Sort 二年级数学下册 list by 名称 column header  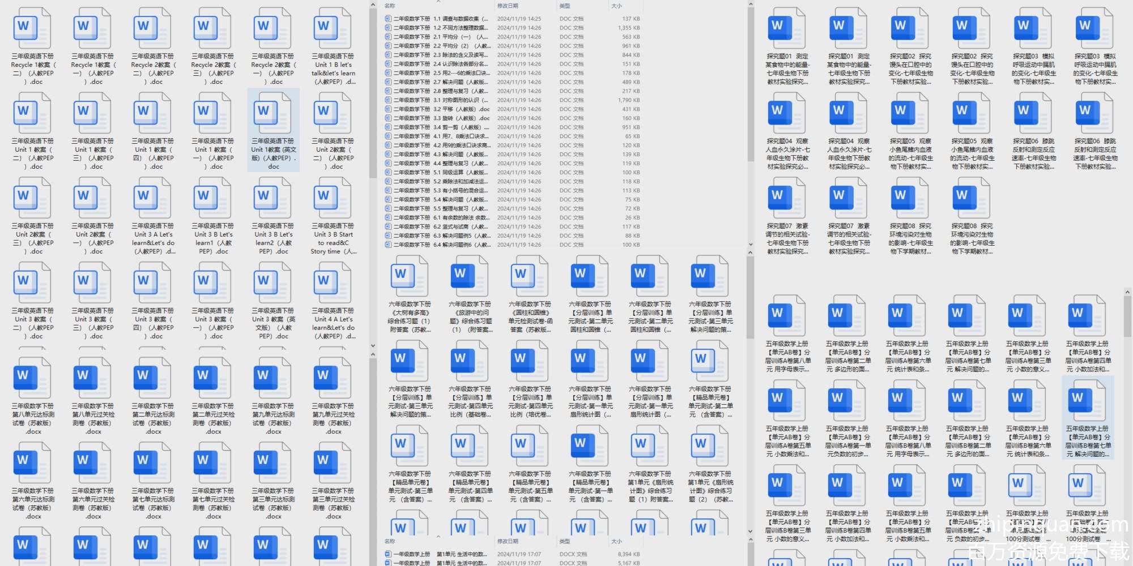coord(390,6)
